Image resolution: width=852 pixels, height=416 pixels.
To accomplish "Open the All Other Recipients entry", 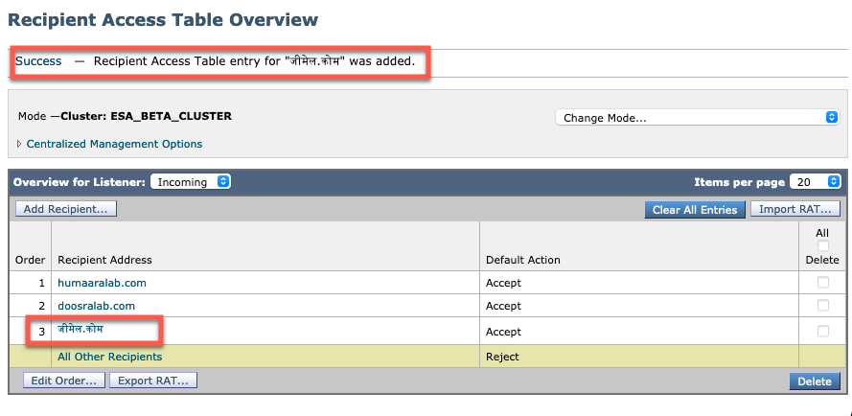I will coord(109,357).
